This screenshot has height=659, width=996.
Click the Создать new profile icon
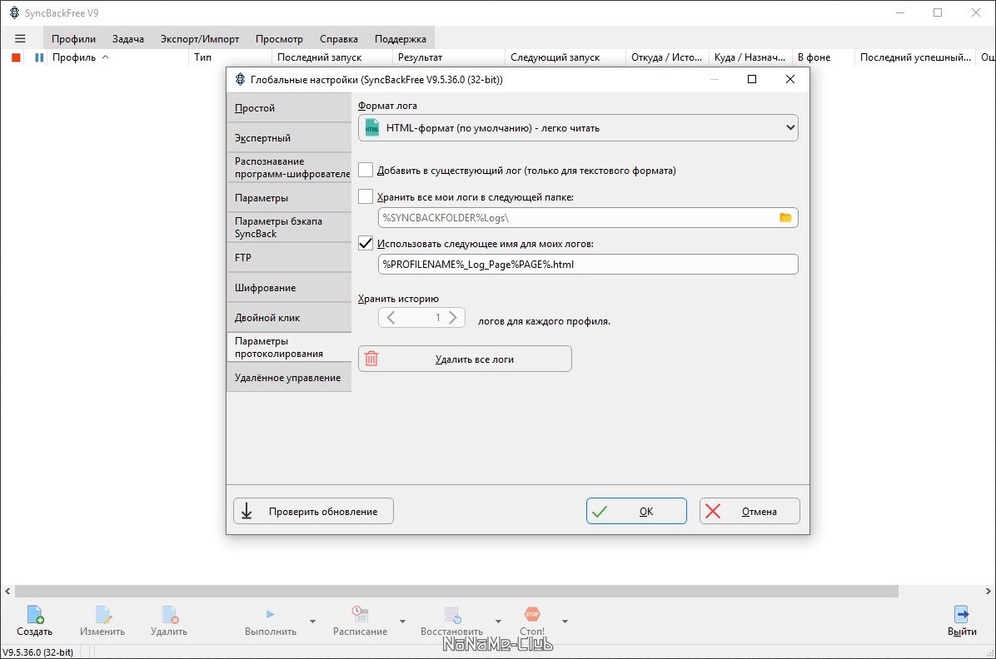[35, 615]
